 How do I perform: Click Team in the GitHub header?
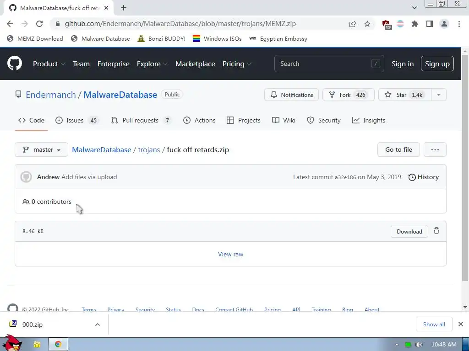pyautogui.click(x=82, y=64)
